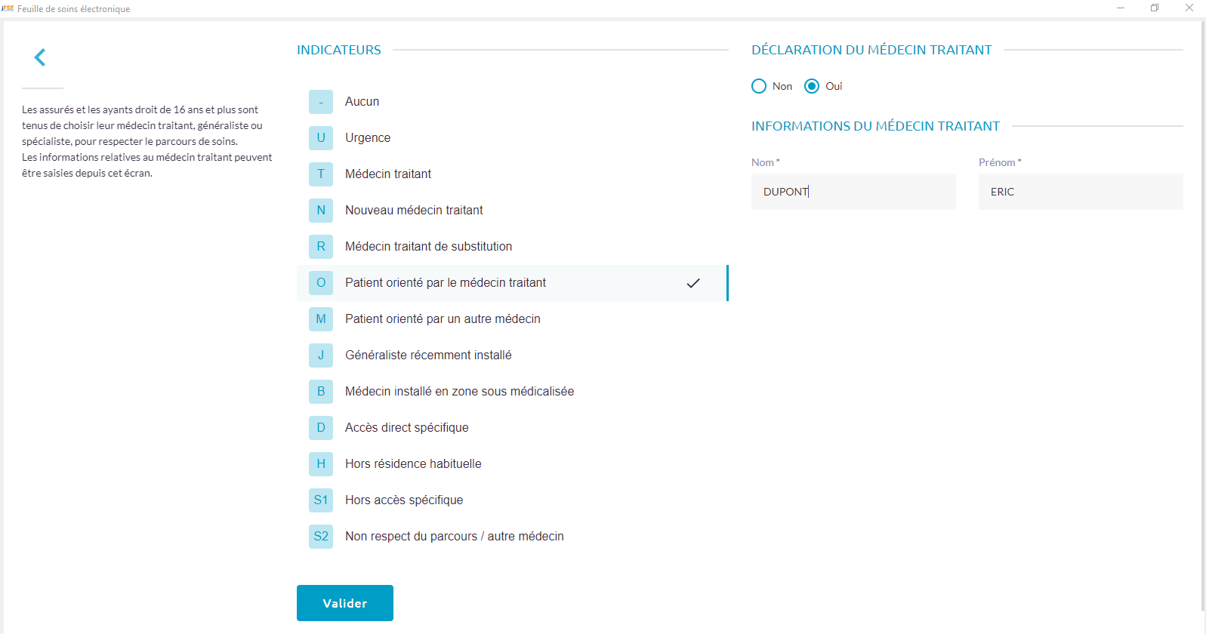Choose 'Aucun' from the indicators list
This screenshot has height=634, width=1206.
(362, 102)
